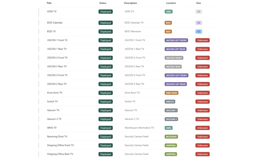Click the SWITCH location tag
Viewport: 254px width, 158px height.
pyautogui.click(x=170, y=102)
